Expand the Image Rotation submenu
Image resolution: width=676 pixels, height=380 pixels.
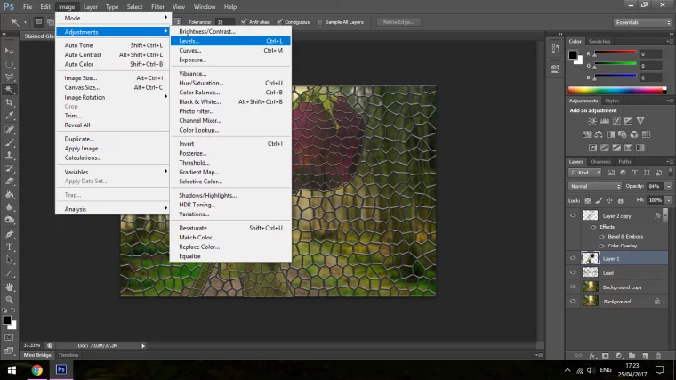(x=113, y=97)
